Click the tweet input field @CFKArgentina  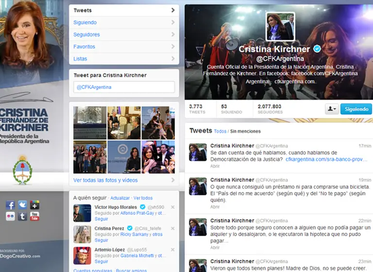tap(124, 87)
